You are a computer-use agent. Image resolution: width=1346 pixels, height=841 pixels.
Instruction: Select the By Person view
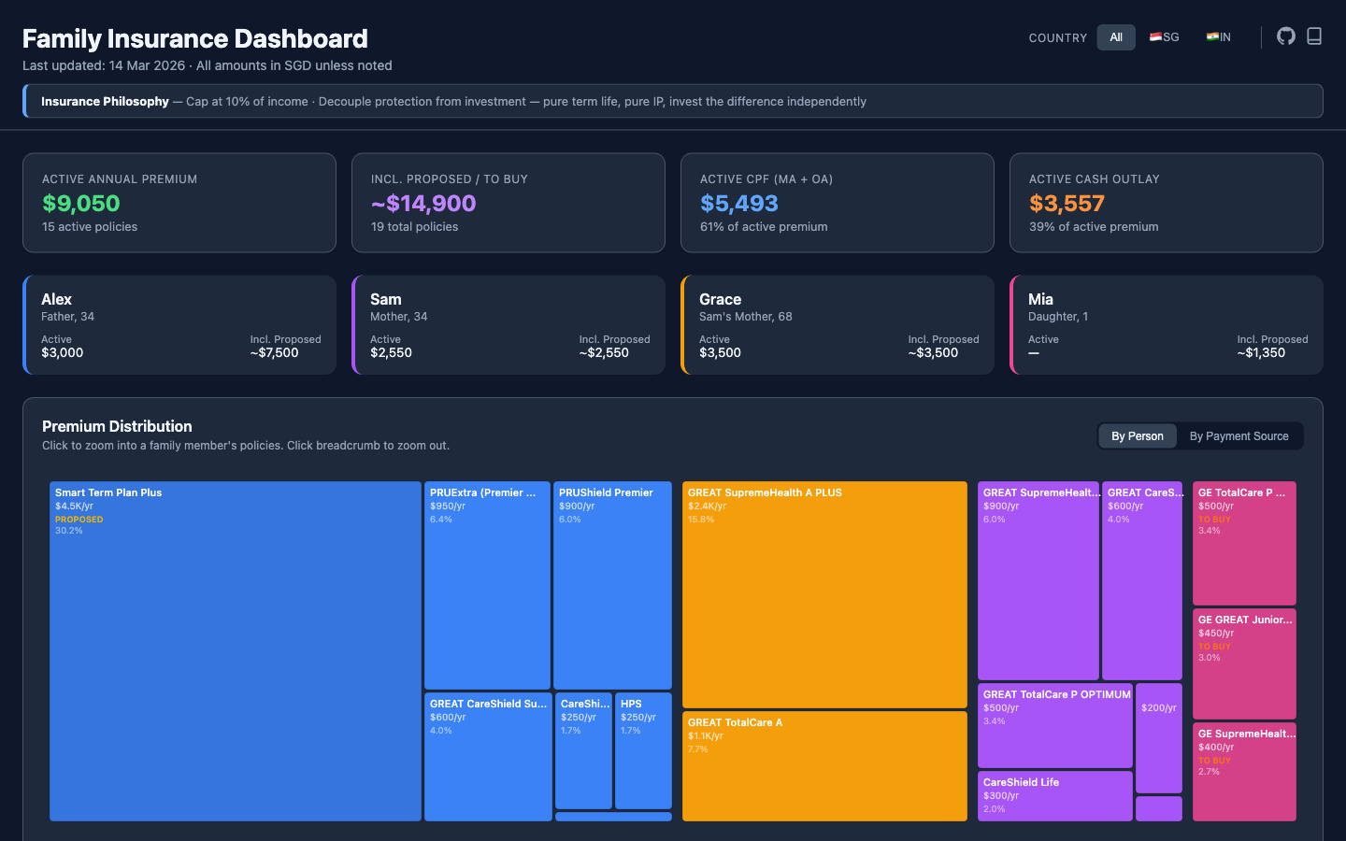click(1138, 435)
